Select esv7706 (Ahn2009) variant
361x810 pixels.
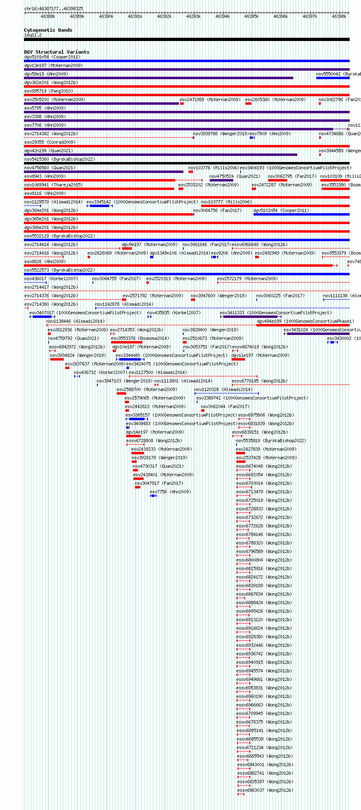click(x=45, y=125)
